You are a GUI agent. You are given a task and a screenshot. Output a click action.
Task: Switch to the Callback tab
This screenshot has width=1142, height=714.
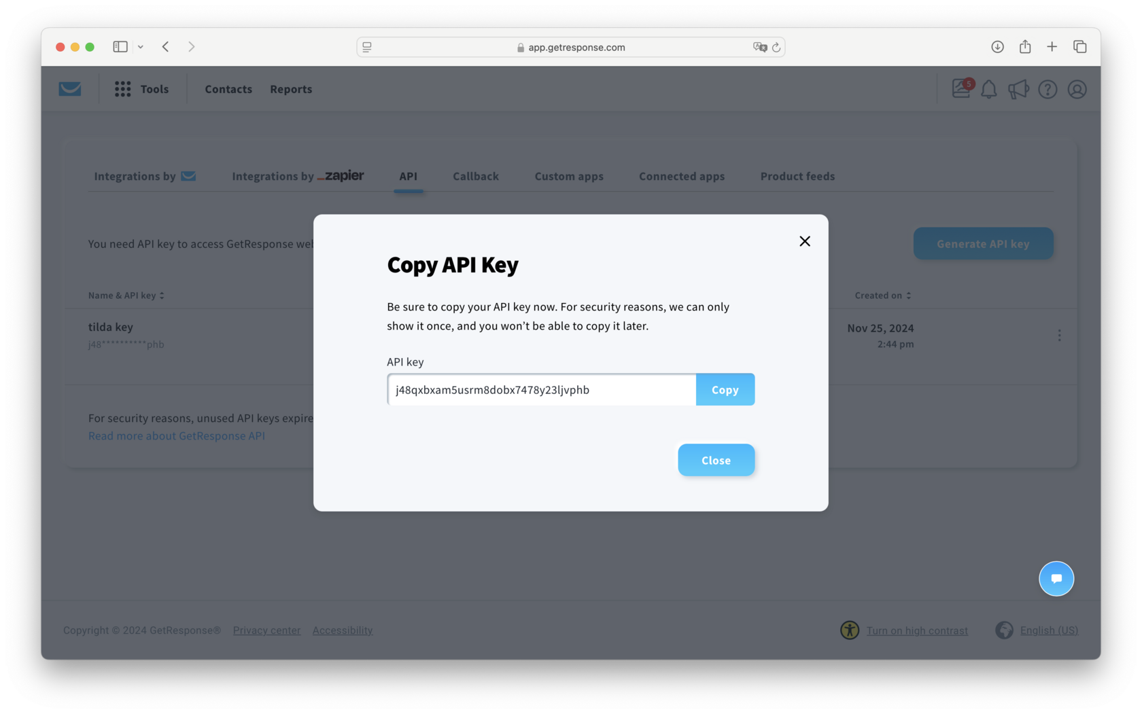point(475,176)
